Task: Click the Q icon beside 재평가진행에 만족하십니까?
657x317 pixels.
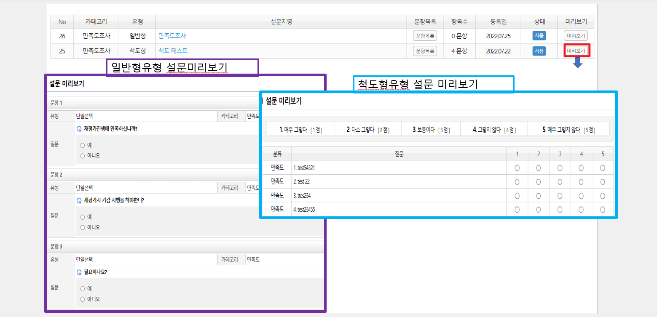Action: pyautogui.click(x=79, y=129)
